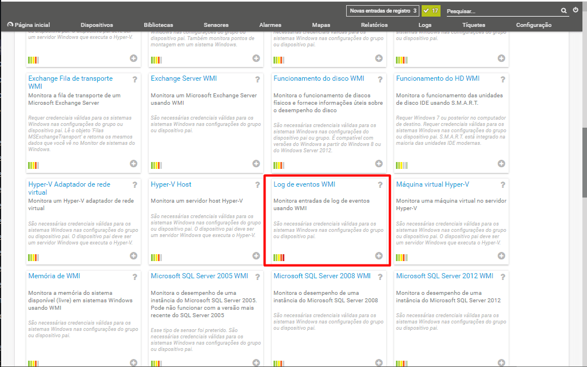
Task: Show help for Microsoft SQL Server 2012 WMI
Action: [503, 277]
